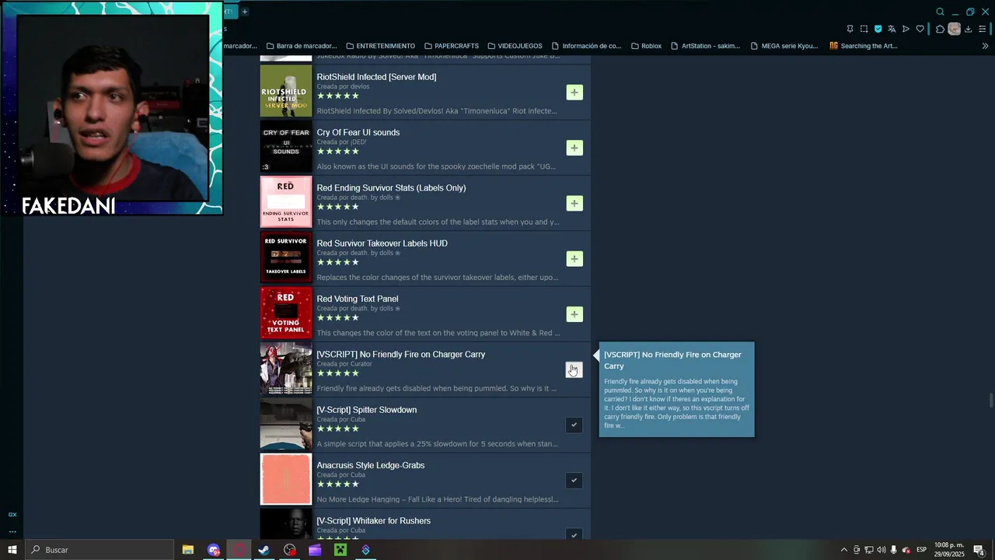
Task: Click page translate icon
Action: [x=892, y=29]
